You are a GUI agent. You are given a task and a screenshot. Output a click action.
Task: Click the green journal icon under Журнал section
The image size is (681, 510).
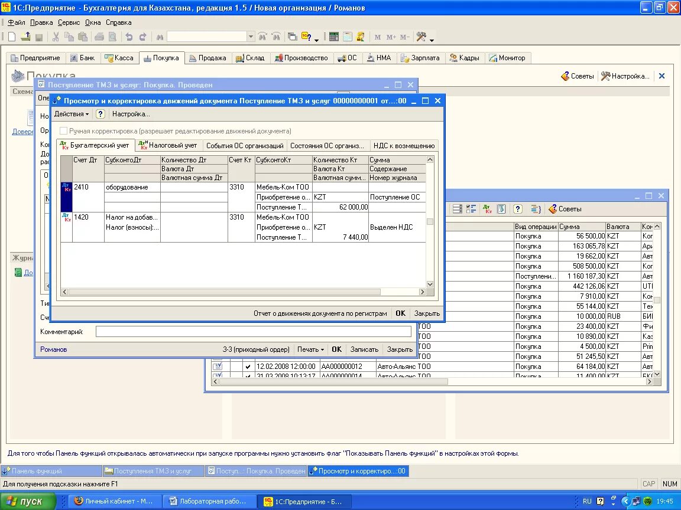(18, 272)
